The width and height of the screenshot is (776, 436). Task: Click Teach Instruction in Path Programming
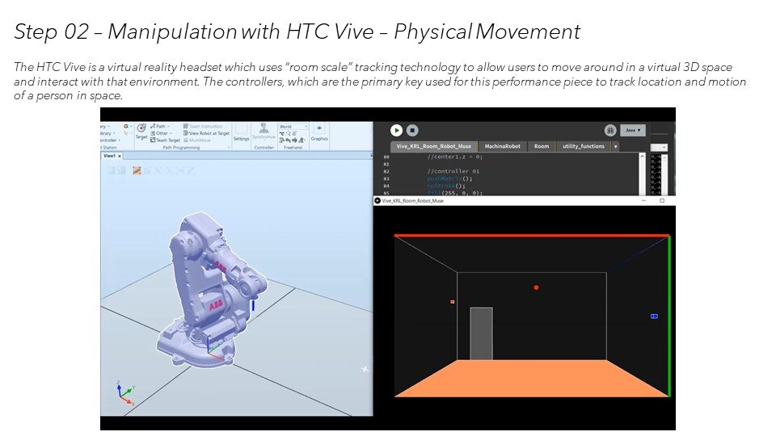pos(202,126)
